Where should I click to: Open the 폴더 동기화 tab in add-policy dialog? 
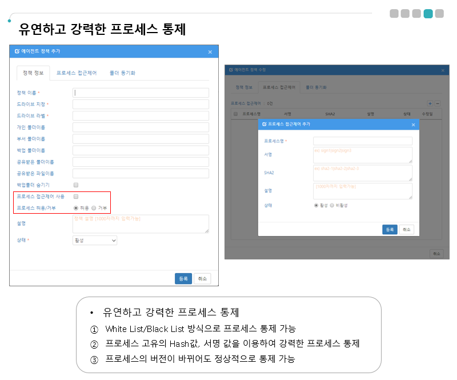tap(122, 73)
